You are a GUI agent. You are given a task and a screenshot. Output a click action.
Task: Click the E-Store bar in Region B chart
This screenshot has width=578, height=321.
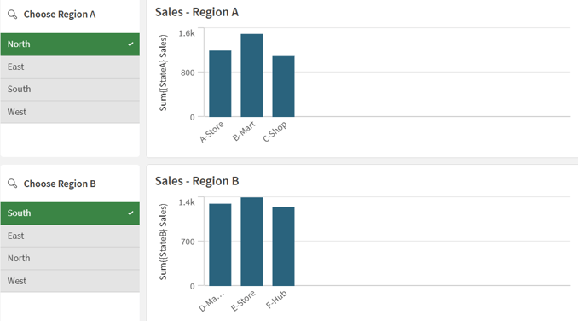coord(251,242)
